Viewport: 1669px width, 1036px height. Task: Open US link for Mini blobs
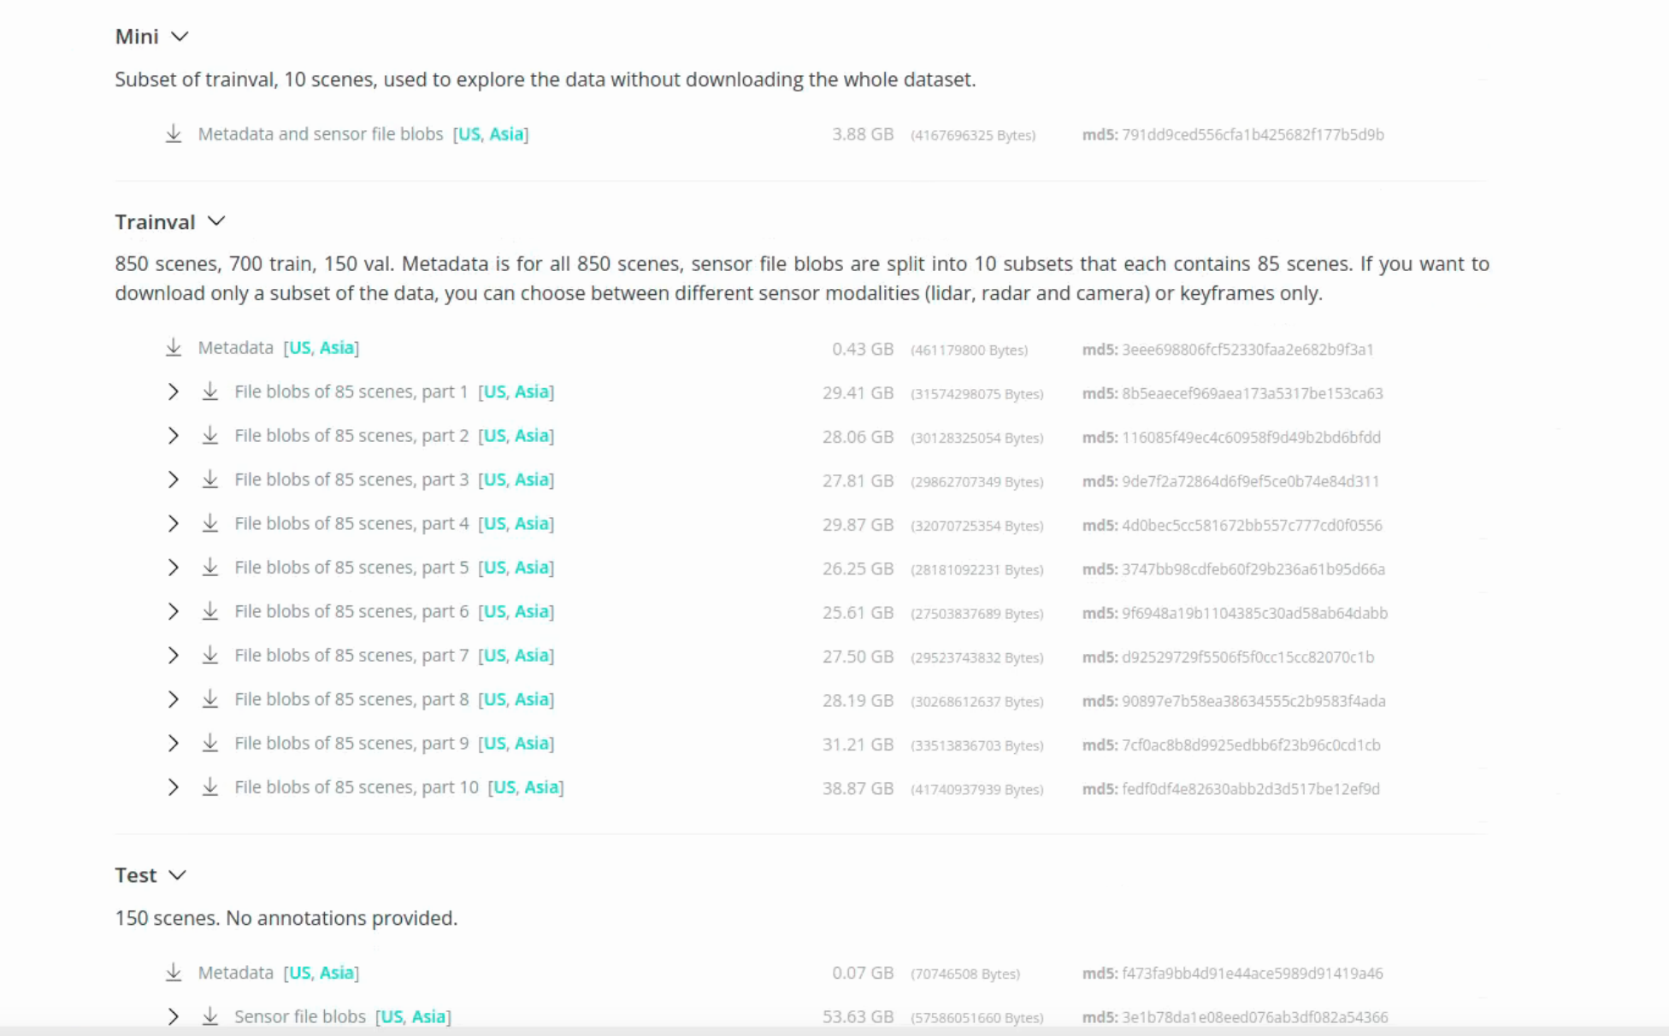pyautogui.click(x=469, y=134)
